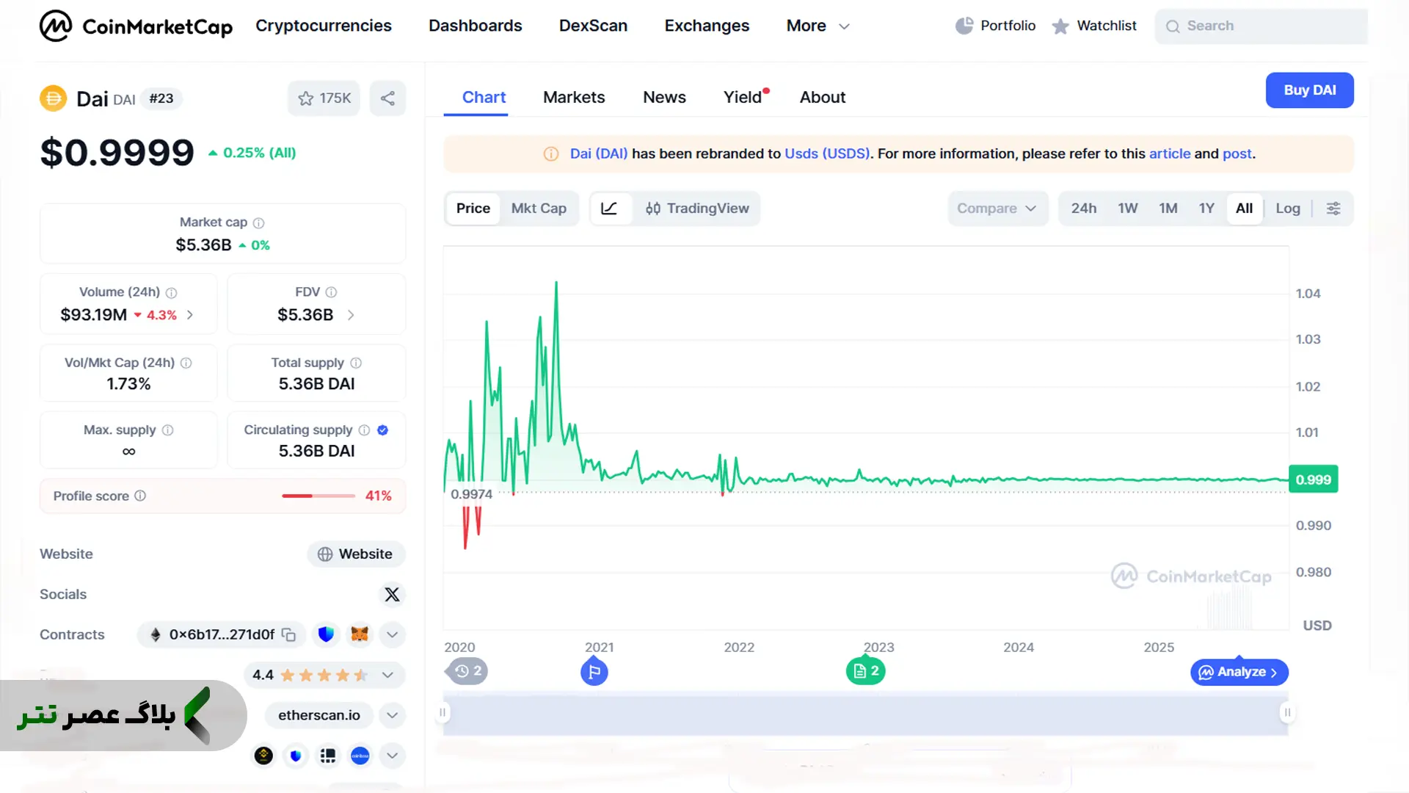
Task: Open the X social link
Action: coord(392,594)
